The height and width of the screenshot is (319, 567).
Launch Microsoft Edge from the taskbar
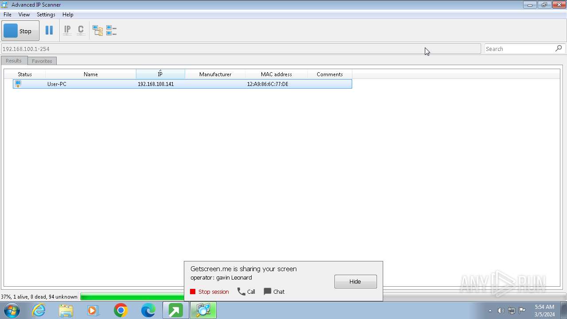[x=148, y=310]
